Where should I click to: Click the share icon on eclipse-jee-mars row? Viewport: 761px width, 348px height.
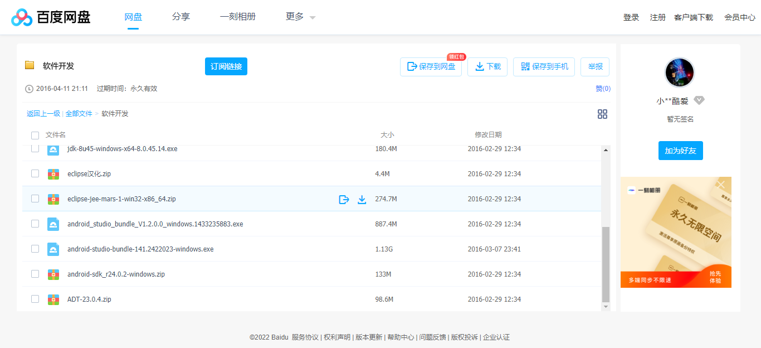(x=344, y=199)
